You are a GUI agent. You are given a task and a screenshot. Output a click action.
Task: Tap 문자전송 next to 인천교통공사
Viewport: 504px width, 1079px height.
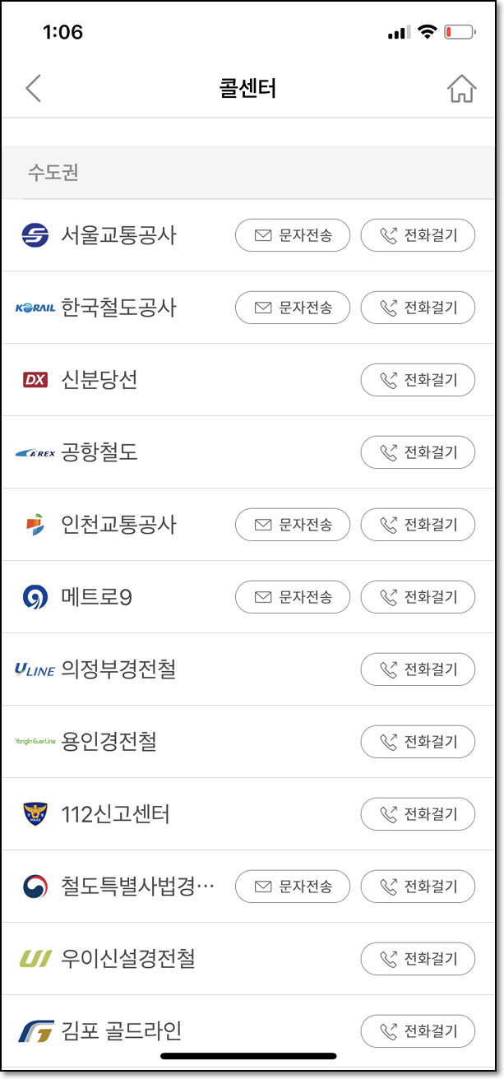[293, 525]
